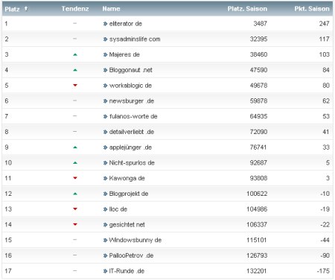
Task: Click the chevron icon before Blogprojekt de
Action: click(105, 194)
